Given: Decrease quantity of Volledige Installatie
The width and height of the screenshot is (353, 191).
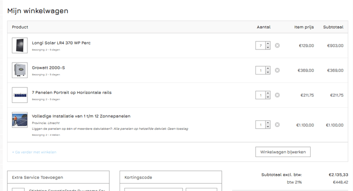Looking at the screenshot, I should (x=268, y=127).
